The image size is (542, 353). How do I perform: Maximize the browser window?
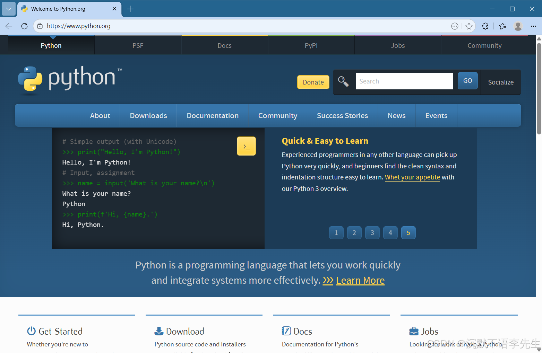point(512,9)
